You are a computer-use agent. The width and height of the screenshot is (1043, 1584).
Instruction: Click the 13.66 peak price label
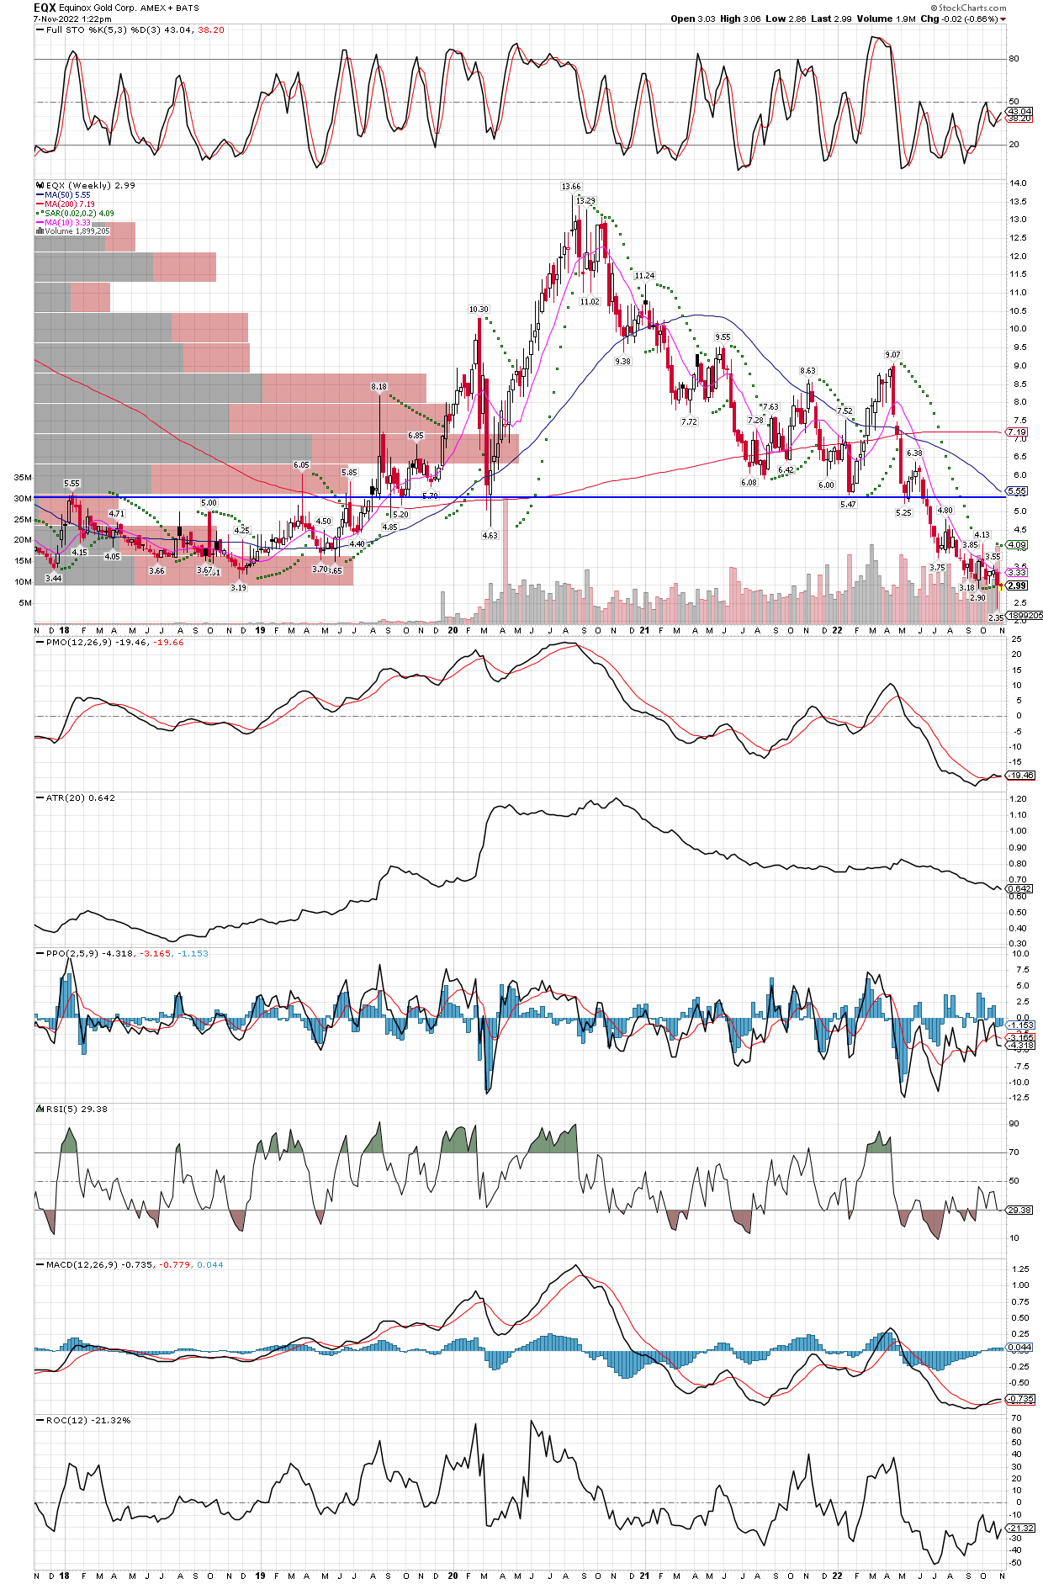pos(571,187)
